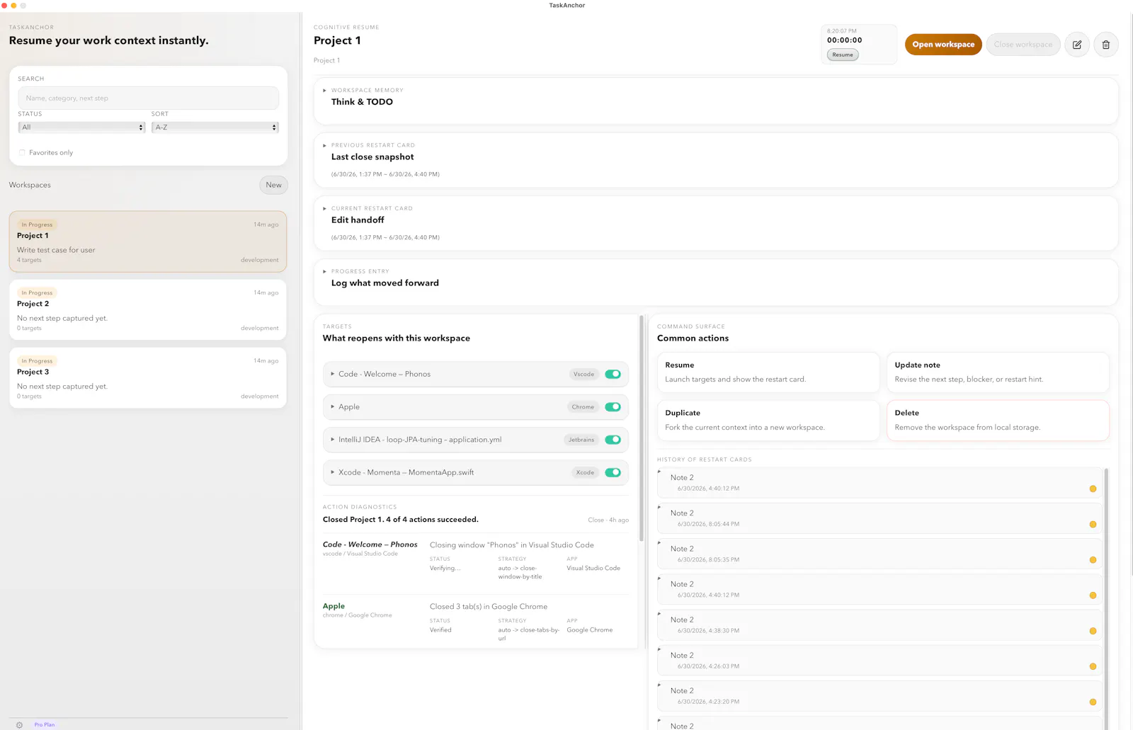This screenshot has height=730, width=1133.
Task: Click yellow dot on note dated 8:05:35 PM
Action: click(x=1093, y=560)
